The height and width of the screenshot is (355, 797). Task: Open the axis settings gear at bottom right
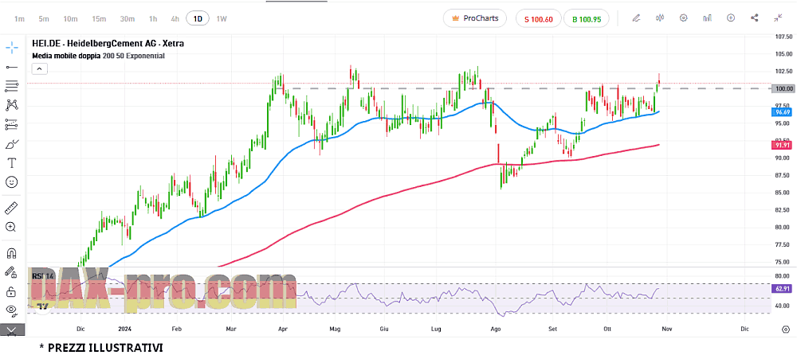[785, 329]
